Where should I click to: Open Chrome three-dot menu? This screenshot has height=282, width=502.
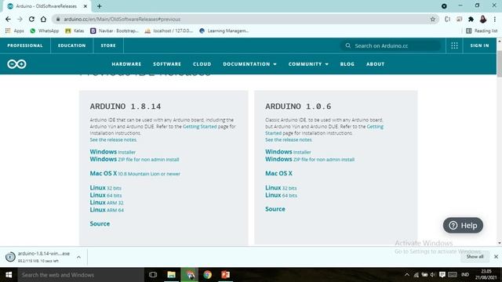[495, 19]
